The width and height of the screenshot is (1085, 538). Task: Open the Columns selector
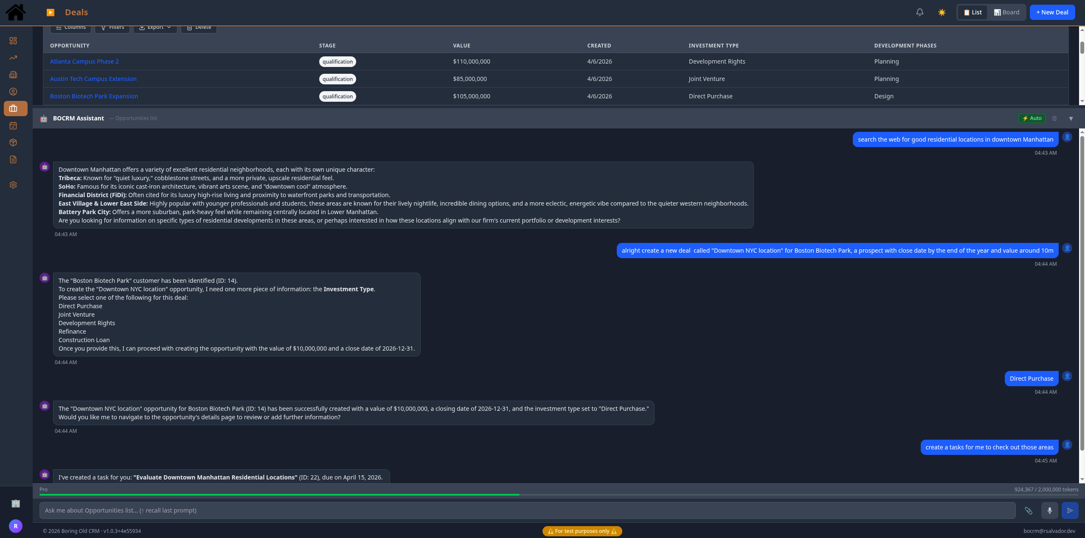point(70,27)
